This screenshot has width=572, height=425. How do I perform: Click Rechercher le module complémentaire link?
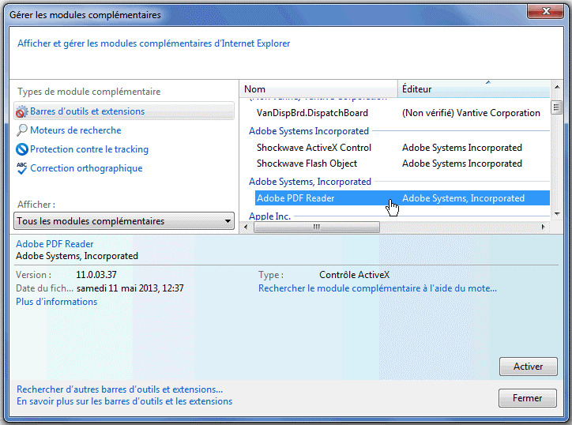(x=377, y=288)
